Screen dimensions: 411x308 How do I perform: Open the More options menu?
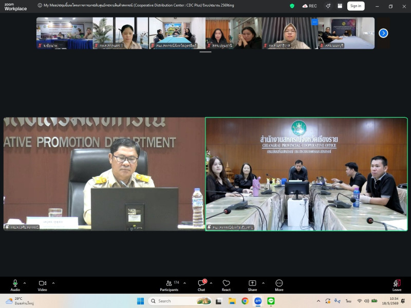279,285
